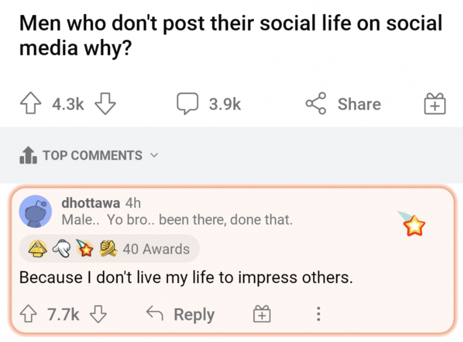The height and width of the screenshot is (342, 463).
Task: Expand the Top Comments sort dropdown
Action: pos(93,155)
